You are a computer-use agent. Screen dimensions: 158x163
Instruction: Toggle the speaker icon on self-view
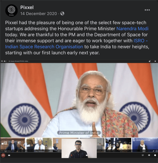pos(66,155)
